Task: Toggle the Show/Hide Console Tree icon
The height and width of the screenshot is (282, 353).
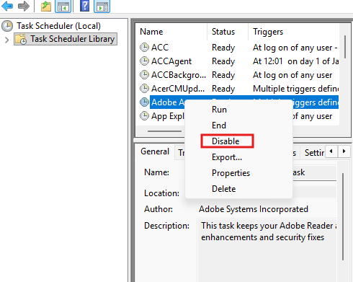Action: (x=63, y=6)
